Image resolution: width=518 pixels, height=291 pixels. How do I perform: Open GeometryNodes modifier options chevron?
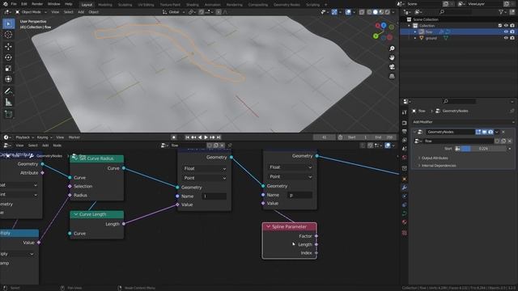coord(497,132)
